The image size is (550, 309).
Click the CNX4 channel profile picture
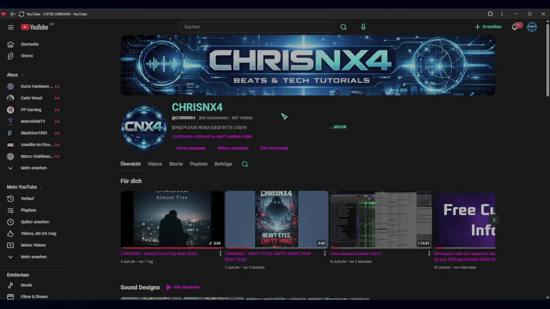point(144,127)
